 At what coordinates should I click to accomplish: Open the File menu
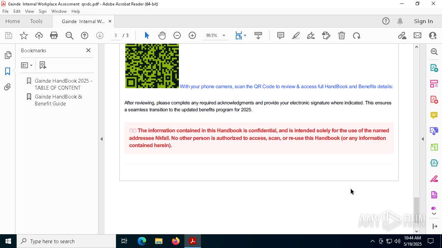coord(6,11)
